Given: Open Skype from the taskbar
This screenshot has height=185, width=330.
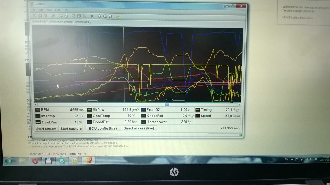Looking at the screenshot, I should point(62,161).
